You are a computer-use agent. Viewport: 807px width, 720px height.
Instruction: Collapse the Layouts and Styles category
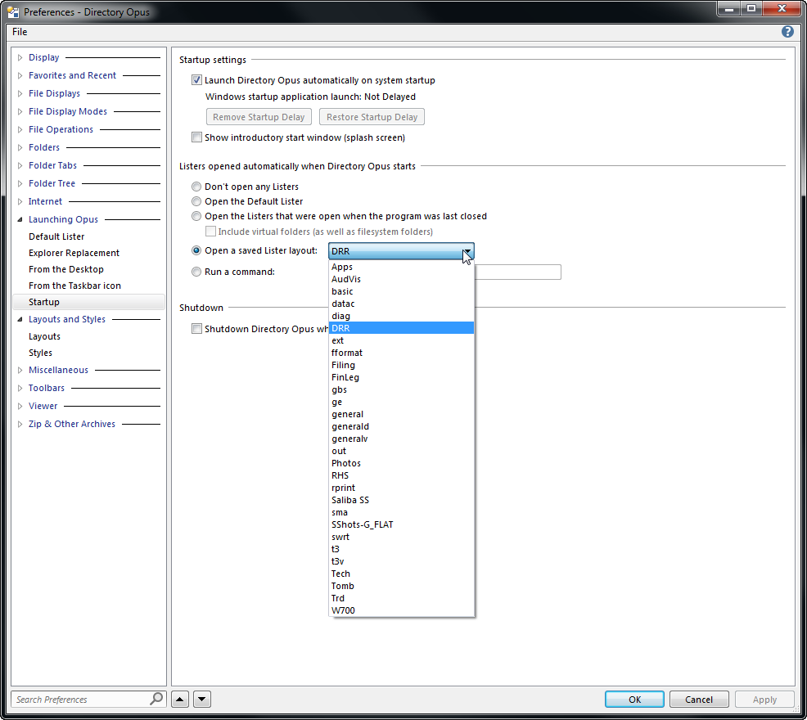(20, 320)
